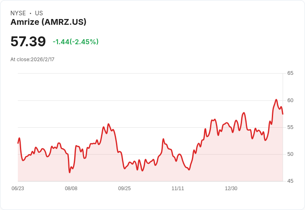Viewport: 305px width, 210px height.
Task: Select the 09/25 date on the x-axis
Action: tap(124, 188)
